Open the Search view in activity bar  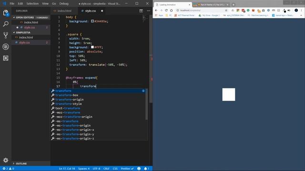point(6,24)
